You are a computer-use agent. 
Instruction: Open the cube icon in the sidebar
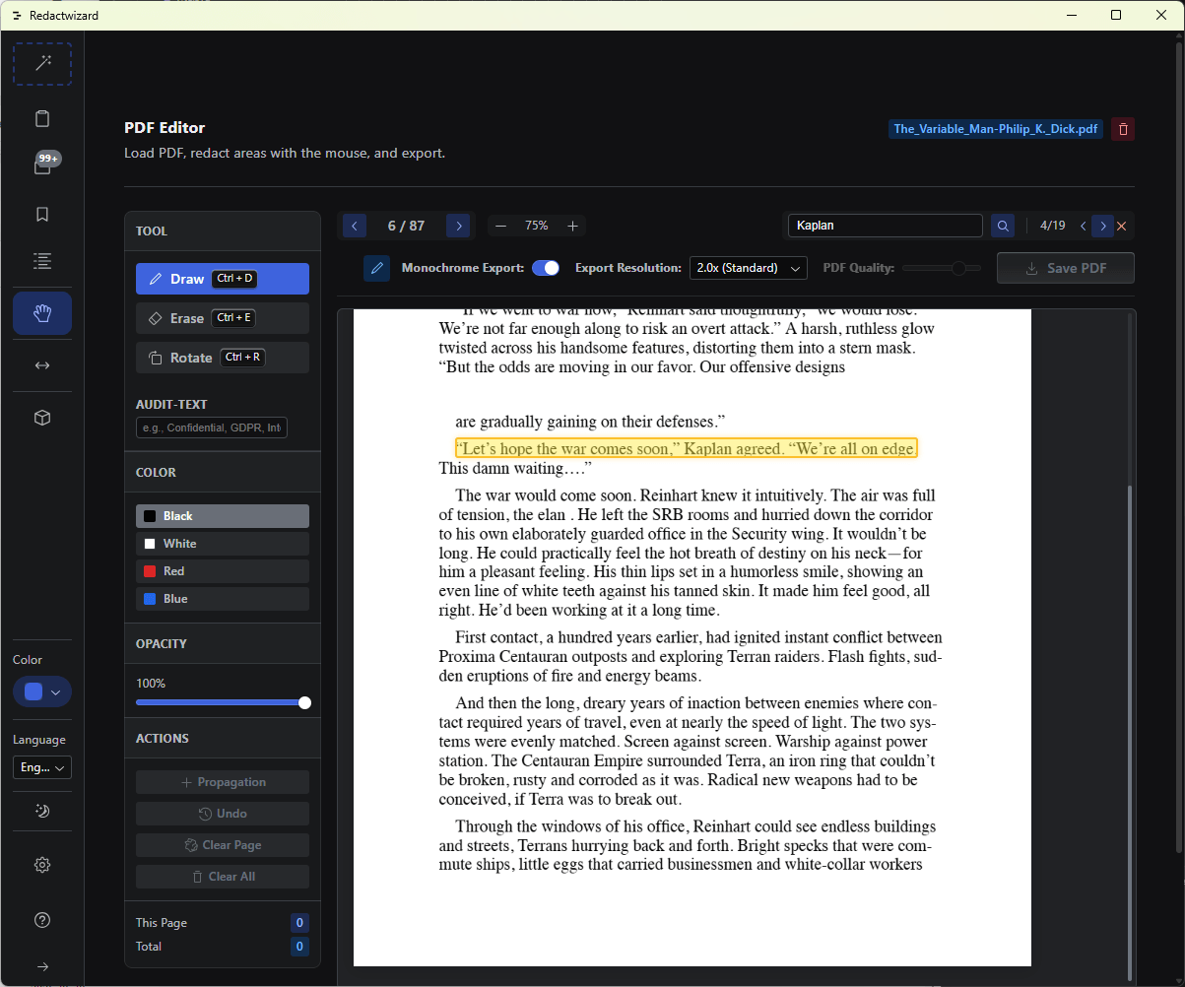pyautogui.click(x=42, y=418)
